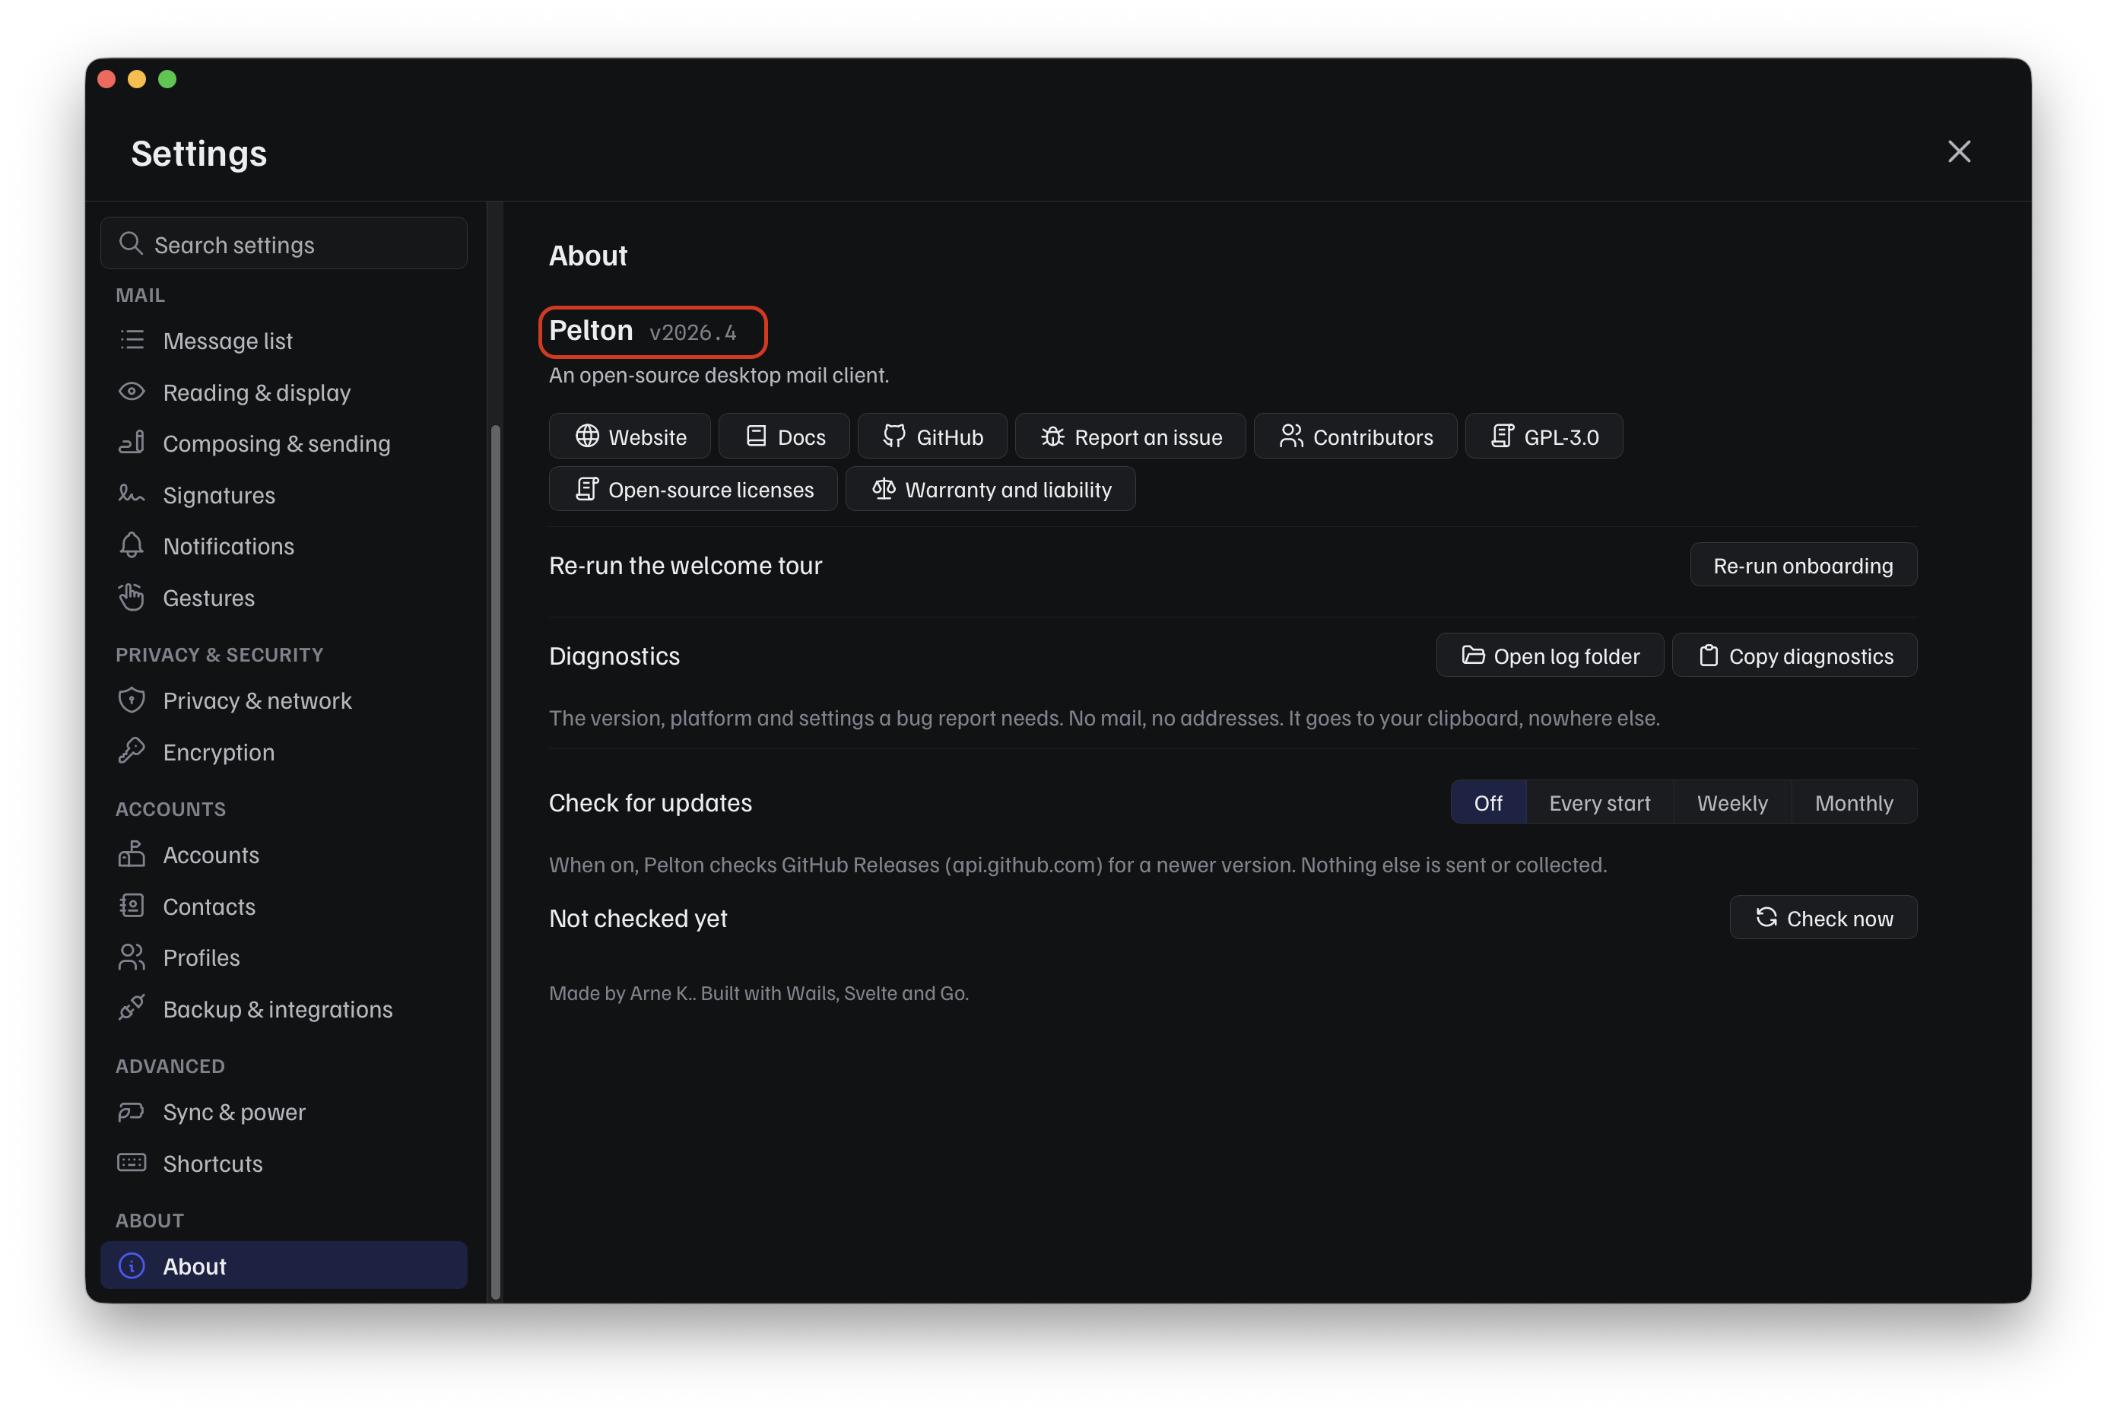
Task: Click the Signatures scribble icon
Action: (x=132, y=494)
